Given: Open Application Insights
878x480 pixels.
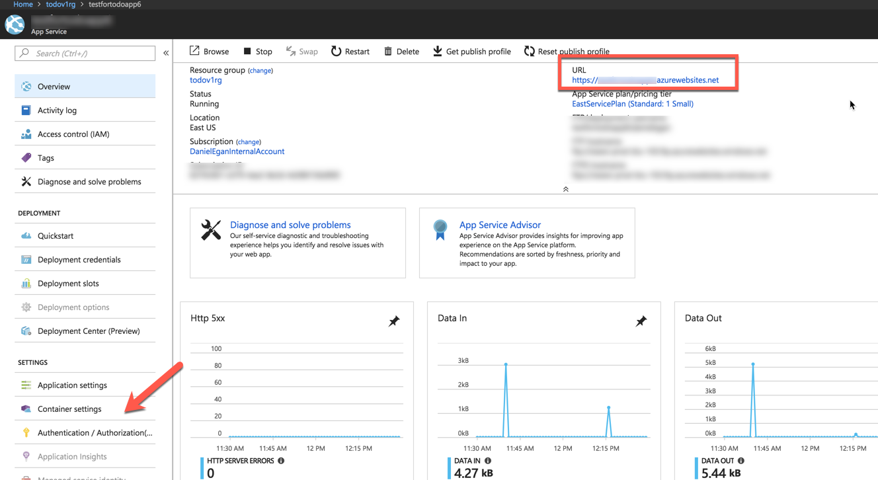Looking at the screenshot, I should pyautogui.click(x=85, y=457).
